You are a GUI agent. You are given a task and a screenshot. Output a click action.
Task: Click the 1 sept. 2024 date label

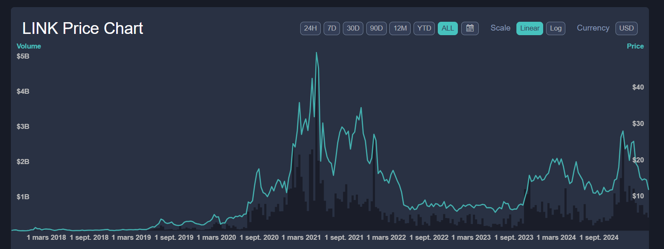599,237
